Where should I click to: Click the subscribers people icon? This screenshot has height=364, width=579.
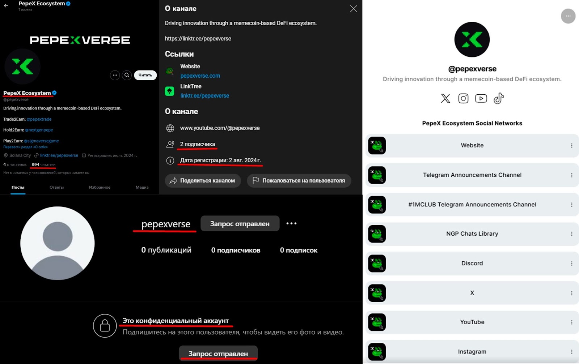[170, 144]
